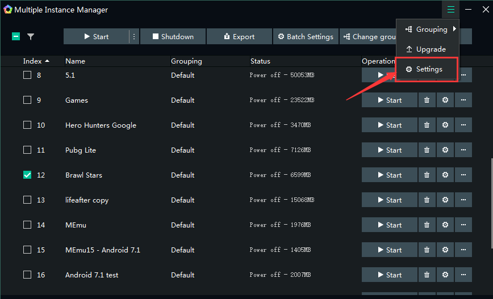Uncheck the Brawl Stars checkbox
Viewport: 493px width, 299px height.
(27, 175)
